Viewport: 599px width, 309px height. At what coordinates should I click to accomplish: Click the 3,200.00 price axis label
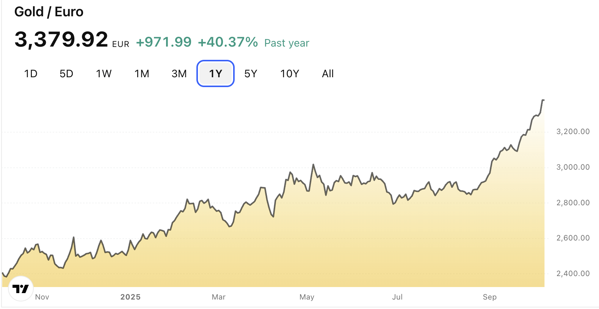(572, 131)
